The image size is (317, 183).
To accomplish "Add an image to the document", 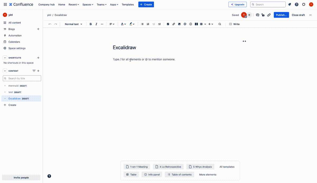I will pos(179,24).
